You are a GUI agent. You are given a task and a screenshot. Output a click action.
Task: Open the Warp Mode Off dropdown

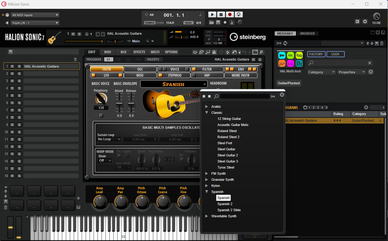tap(105, 160)
